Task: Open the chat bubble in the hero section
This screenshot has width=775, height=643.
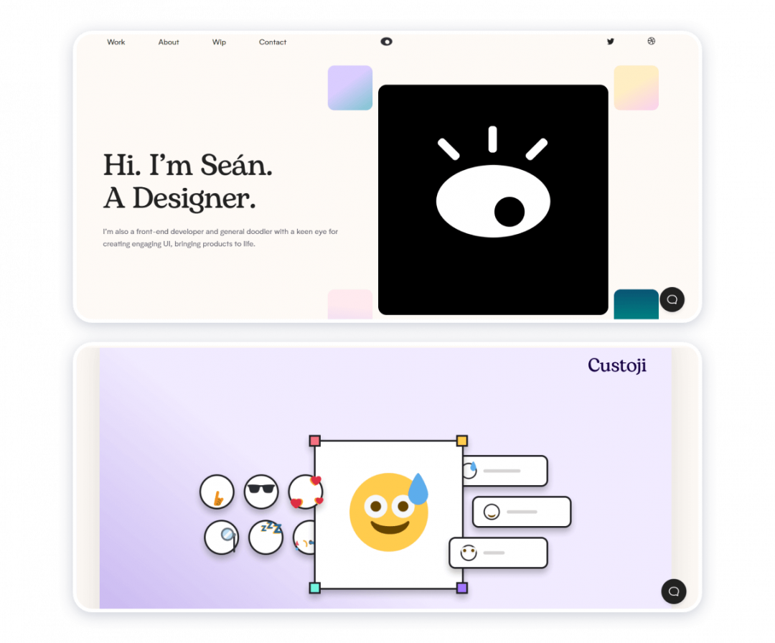Action: pyautogui.click(x=672, y=300)
